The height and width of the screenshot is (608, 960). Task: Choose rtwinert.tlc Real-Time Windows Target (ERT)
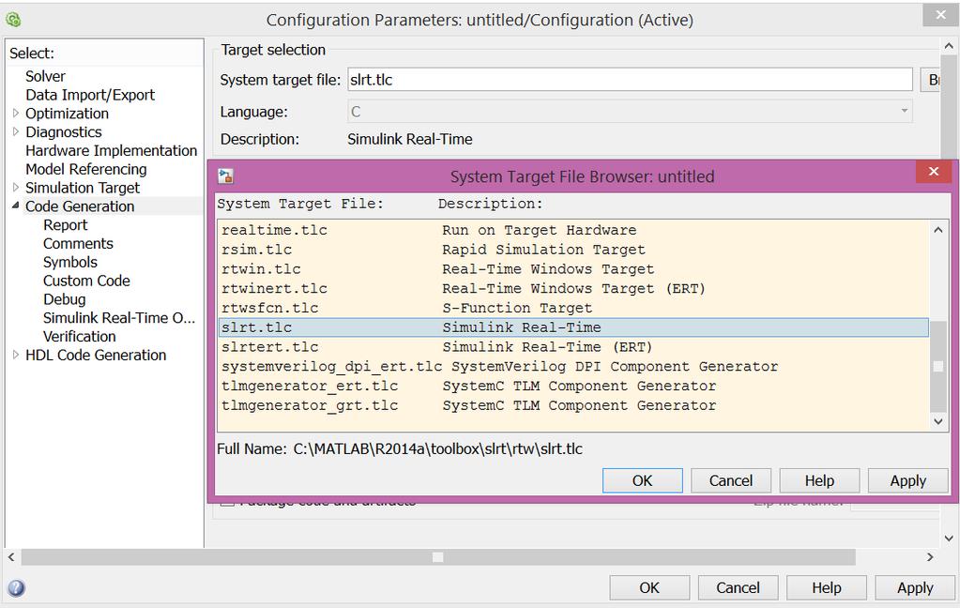573,288
